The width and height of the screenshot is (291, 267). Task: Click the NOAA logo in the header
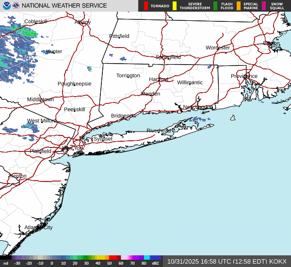6,6
